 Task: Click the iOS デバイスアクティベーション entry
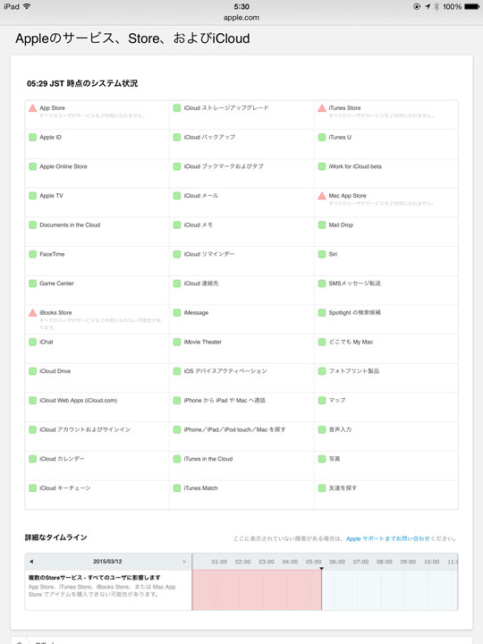(241, 377)
